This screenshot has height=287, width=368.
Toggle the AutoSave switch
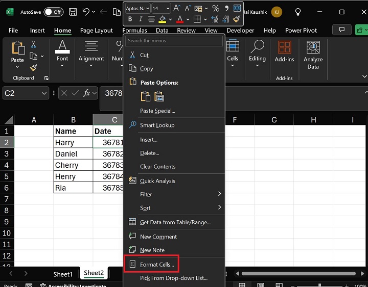(x=53, y=12)
